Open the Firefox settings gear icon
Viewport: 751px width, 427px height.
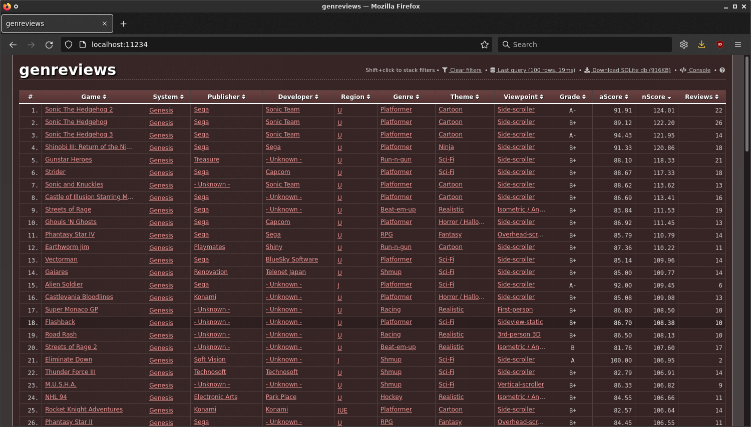[684, 44]
